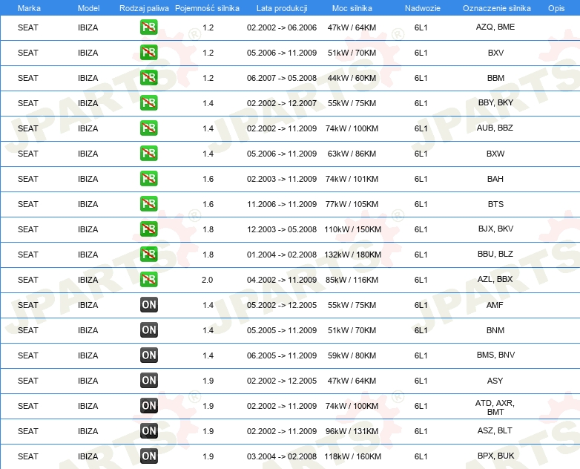Click power value 47kW / 64KM in AZQ row

(352, 27)
